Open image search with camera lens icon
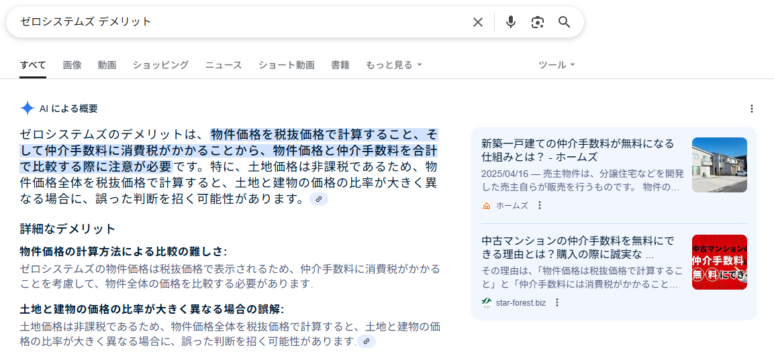The height and width of the screenshot is (358, 774). tap(537, 22)
